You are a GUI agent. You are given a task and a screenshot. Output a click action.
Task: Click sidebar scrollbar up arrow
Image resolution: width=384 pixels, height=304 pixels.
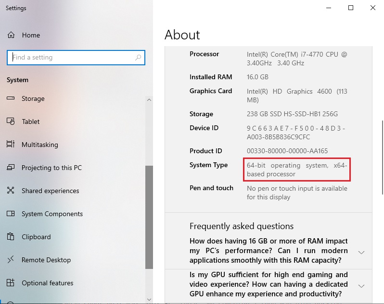coord(149,100)
